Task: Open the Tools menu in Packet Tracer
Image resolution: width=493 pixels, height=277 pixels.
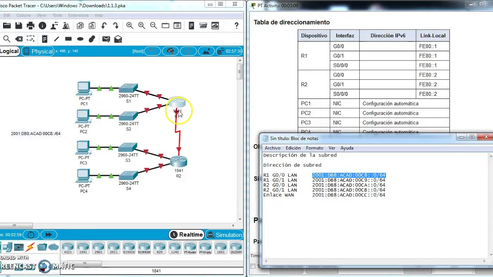Action: [x=57, y=15]
